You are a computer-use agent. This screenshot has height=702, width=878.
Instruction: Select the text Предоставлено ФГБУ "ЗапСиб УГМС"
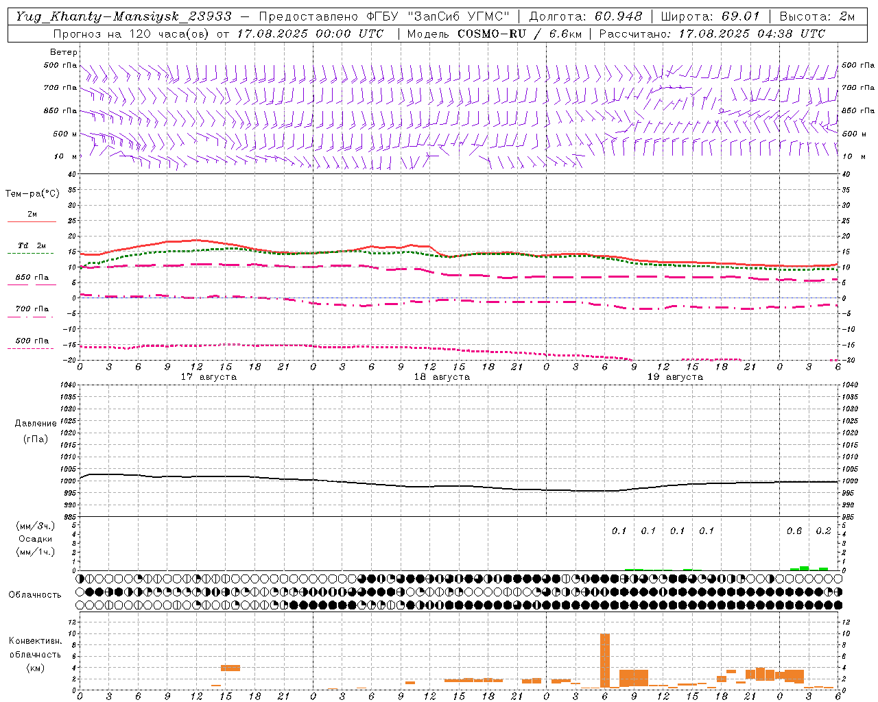coord(384,16)
